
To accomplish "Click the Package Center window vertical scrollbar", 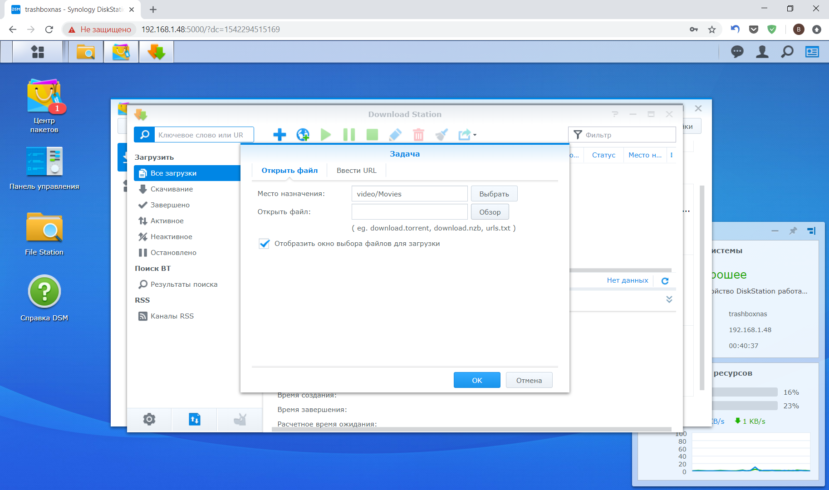I will click(x=702, y=288).
